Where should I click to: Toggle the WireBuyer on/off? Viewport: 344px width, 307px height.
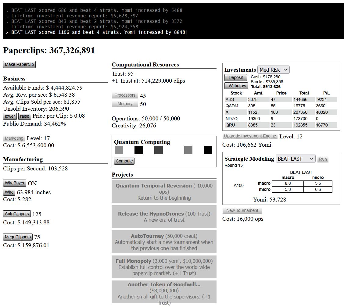(x=15, y=183)
